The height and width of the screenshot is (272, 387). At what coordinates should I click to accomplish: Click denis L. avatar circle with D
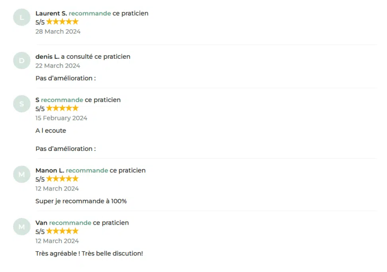[x=22, y=60]
